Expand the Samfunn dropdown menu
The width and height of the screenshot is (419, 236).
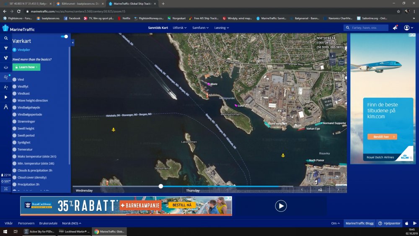pyautogui.click(x=200, y=28)
